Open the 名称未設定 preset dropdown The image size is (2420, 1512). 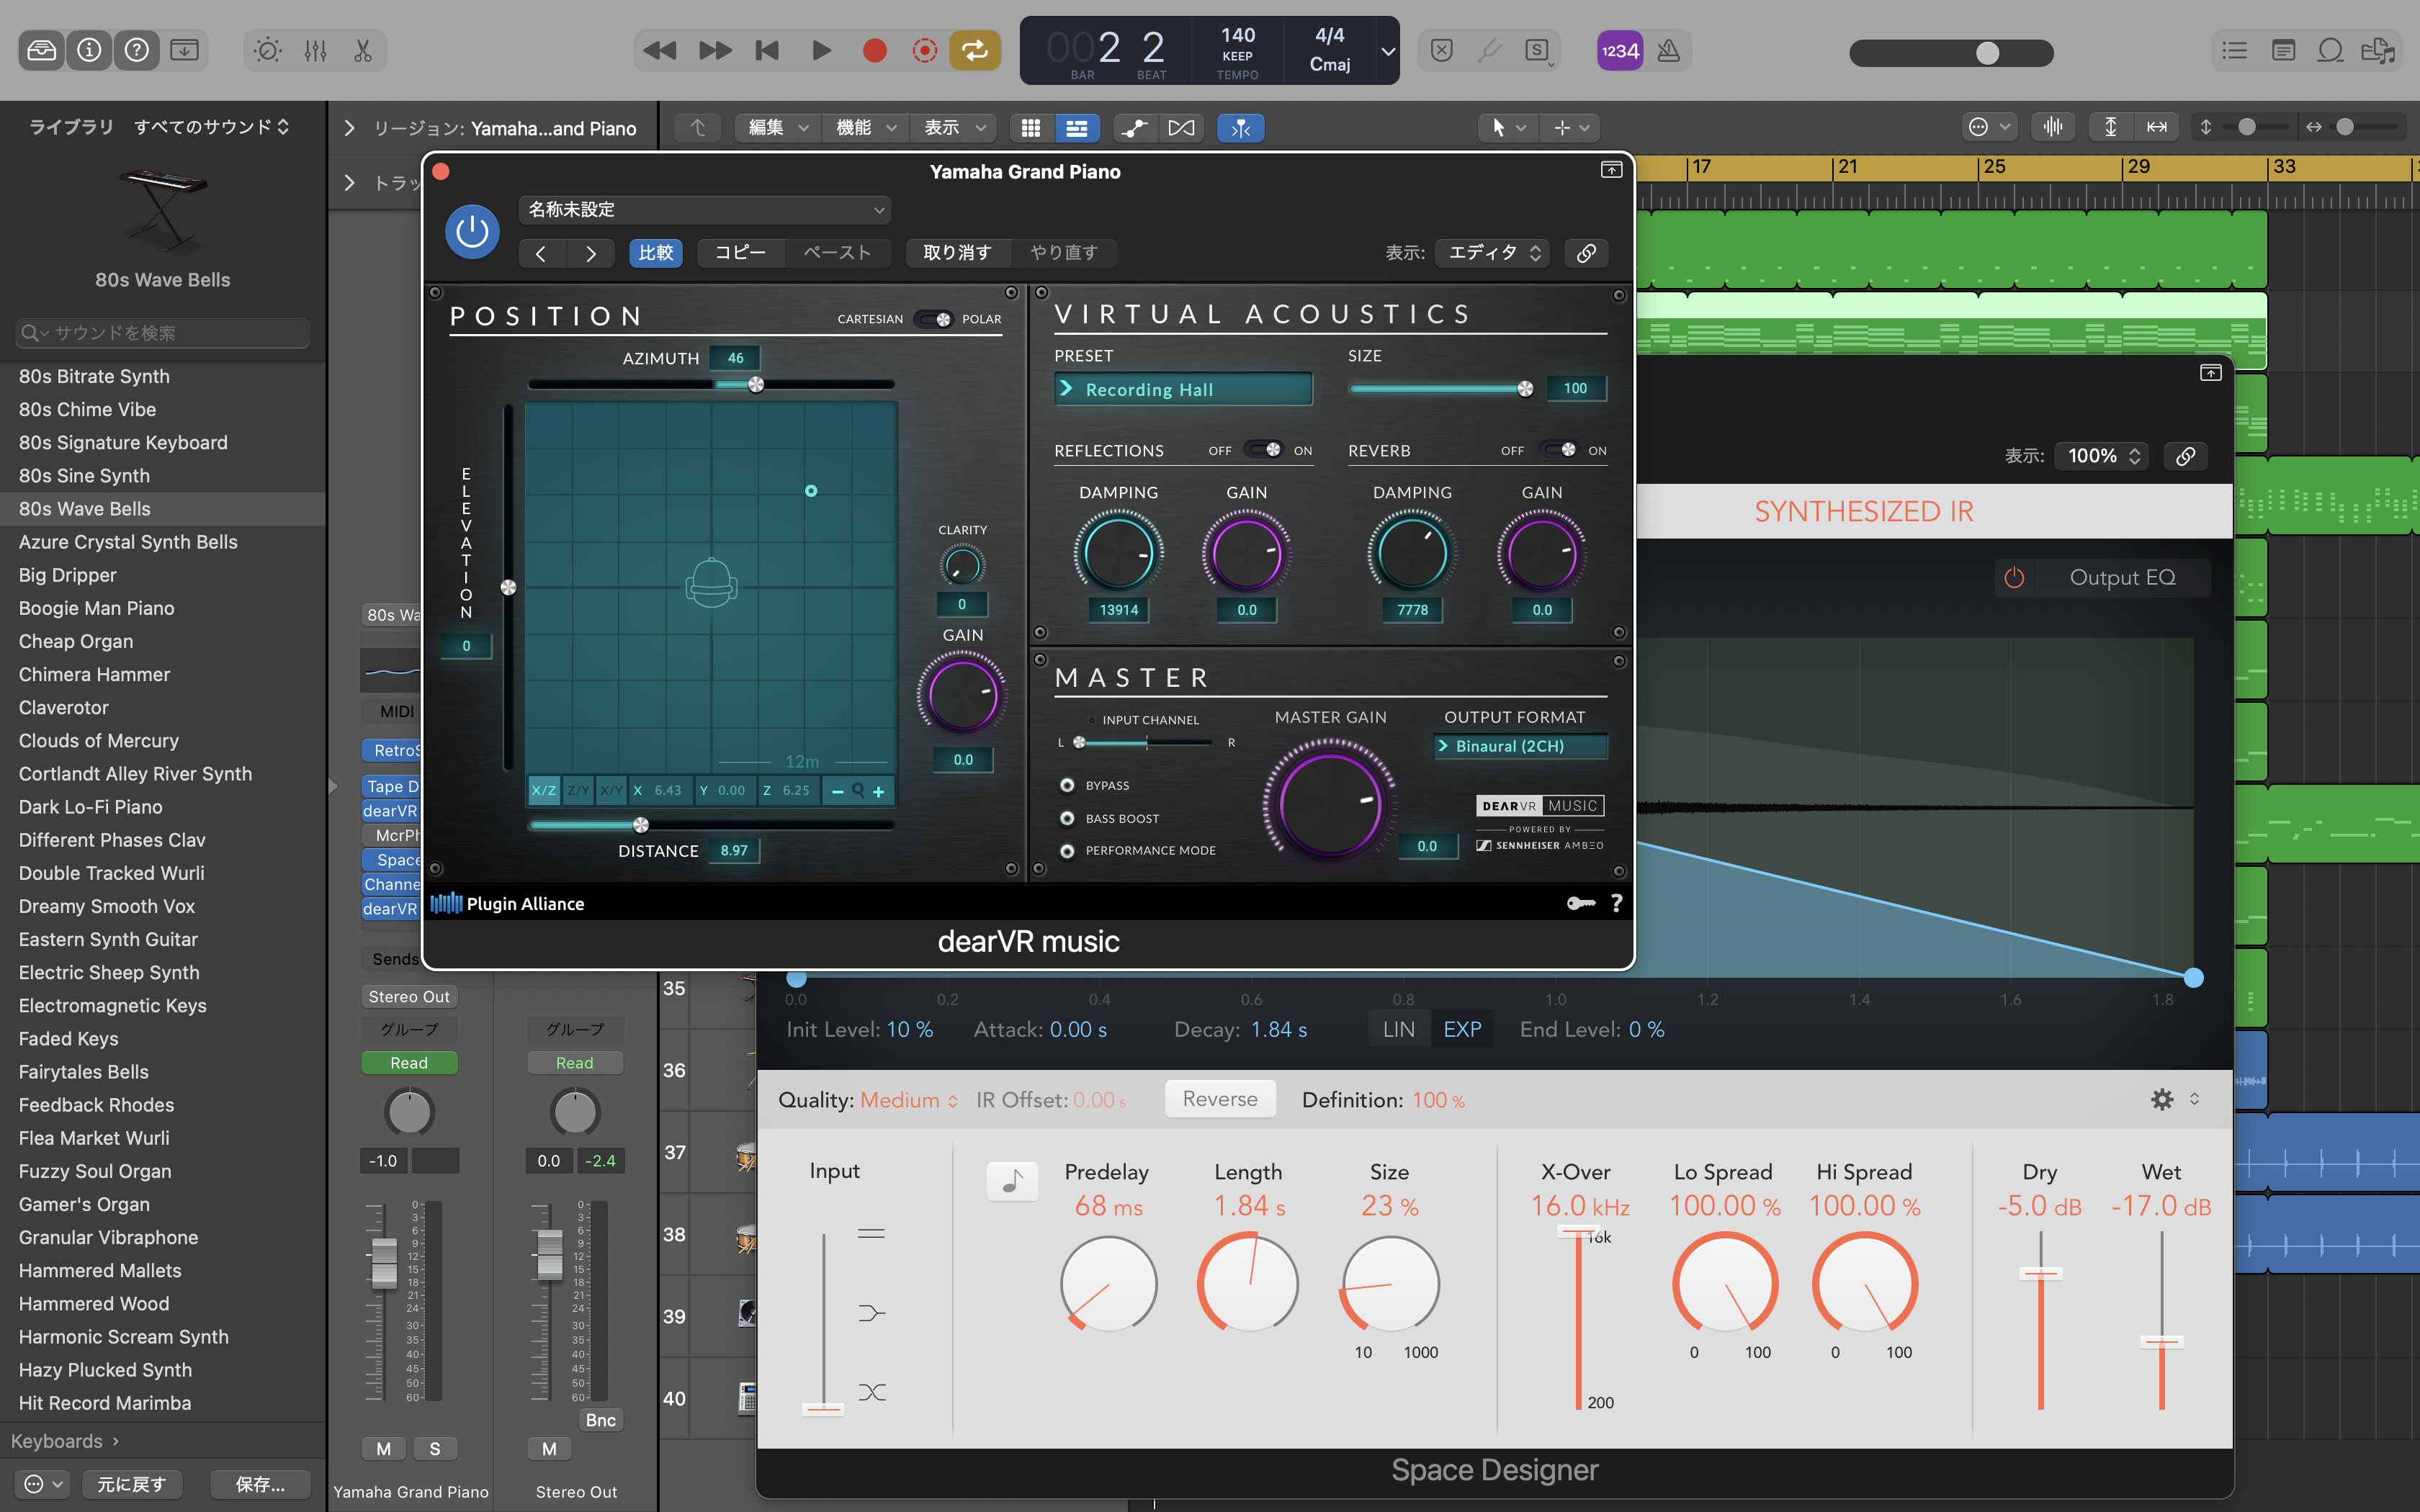(x=705, y=209)
